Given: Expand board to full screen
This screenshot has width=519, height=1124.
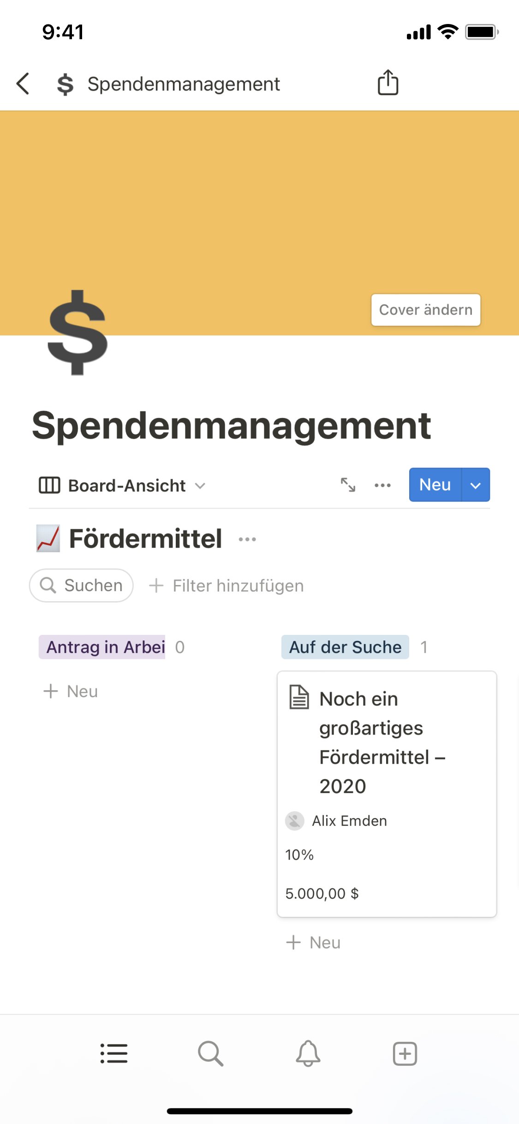Looking at the screenshot, I should (348, 485).
